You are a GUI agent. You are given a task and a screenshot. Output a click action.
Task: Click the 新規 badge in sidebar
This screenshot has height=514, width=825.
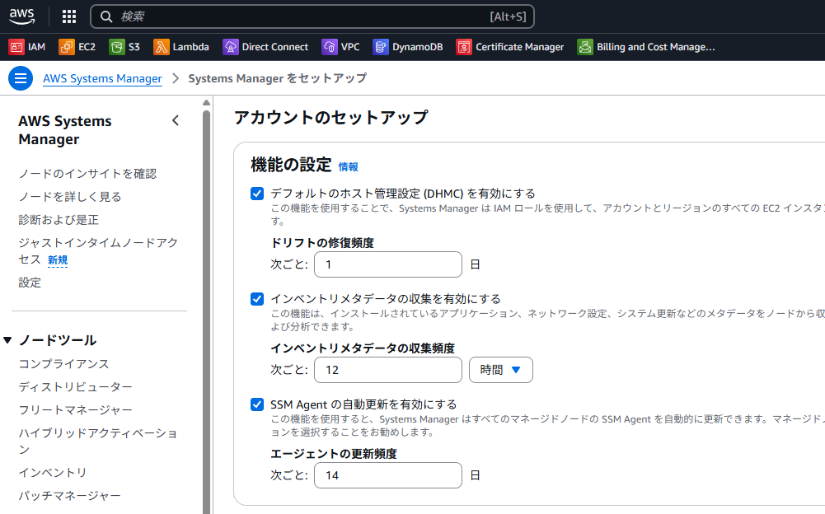[58, 260]
